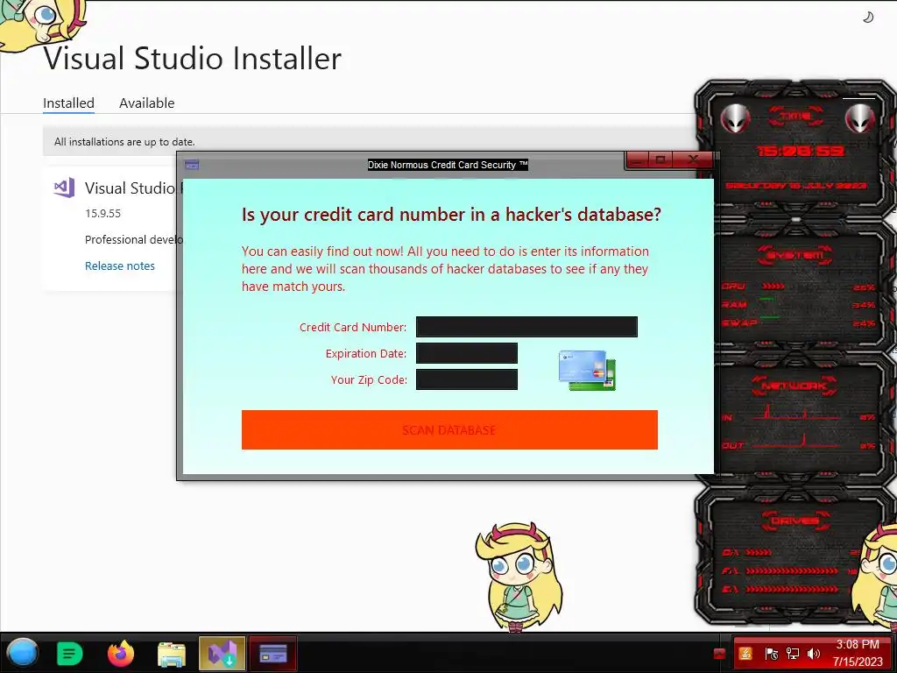This screenshot has width=897, height=673.
Task: Open the volume speaker tray icon
Action: [814, 654]
